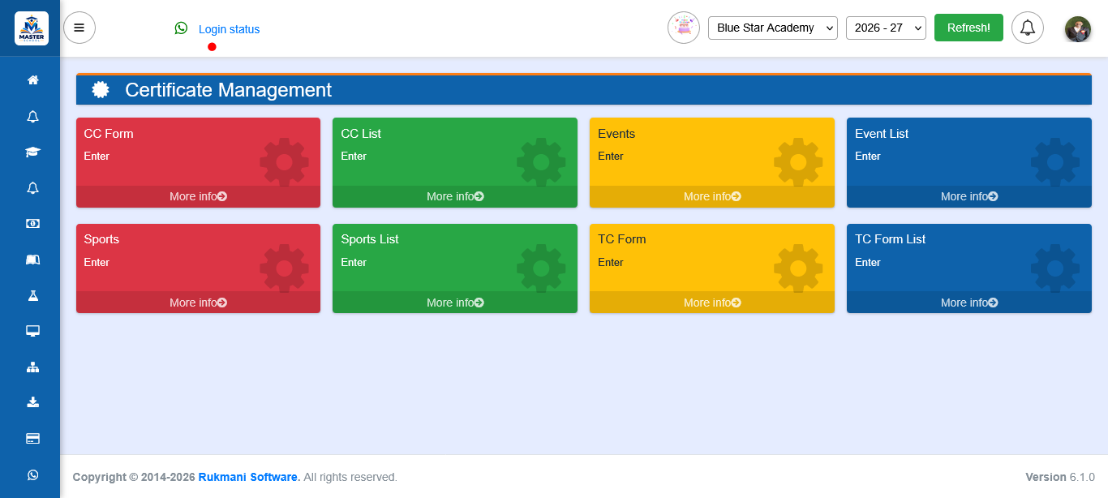
Task: Click More info on Events card
Action: pos(712,196)
